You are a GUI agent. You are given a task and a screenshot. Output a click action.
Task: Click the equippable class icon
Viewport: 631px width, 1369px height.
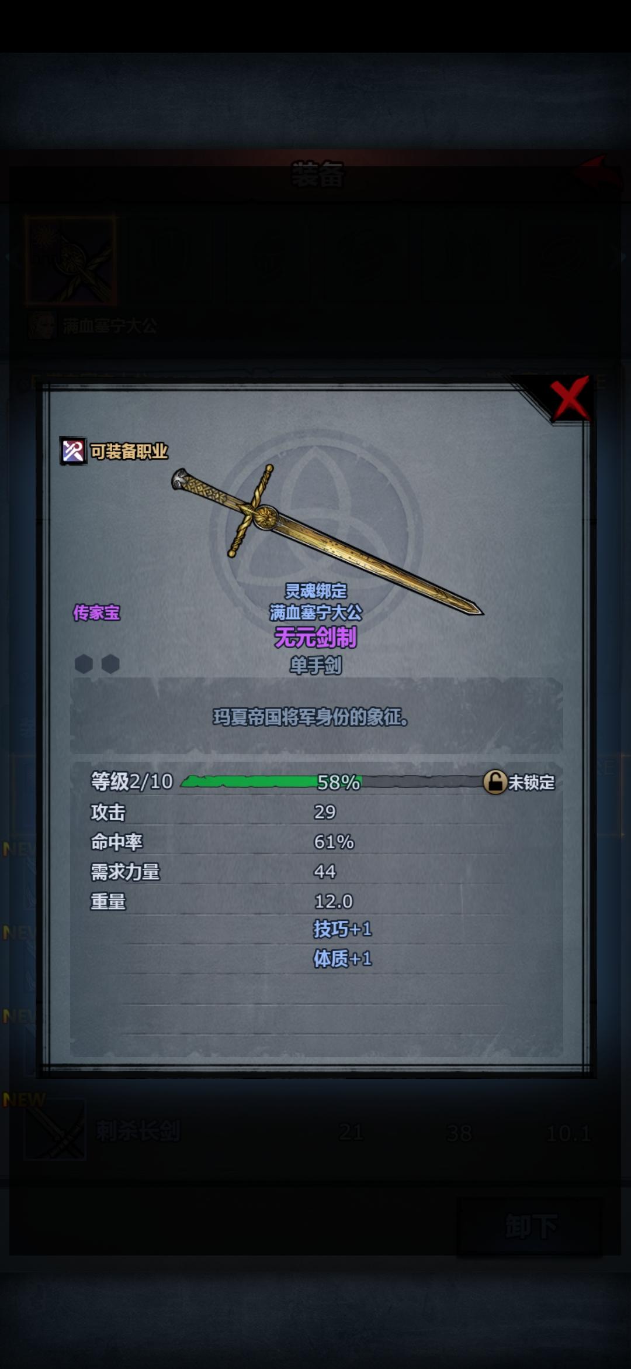pos(73,451)
